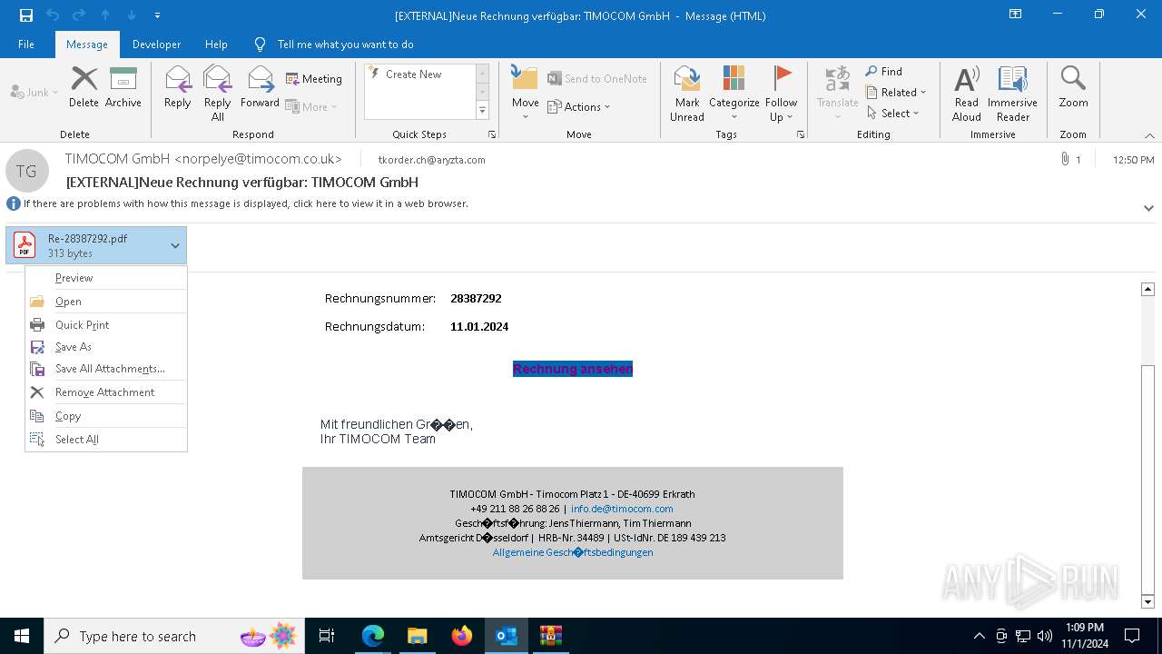Choose Copy from the attachment menu
This screenshot has width=1162, height=654.
click(x=106, y=416)
